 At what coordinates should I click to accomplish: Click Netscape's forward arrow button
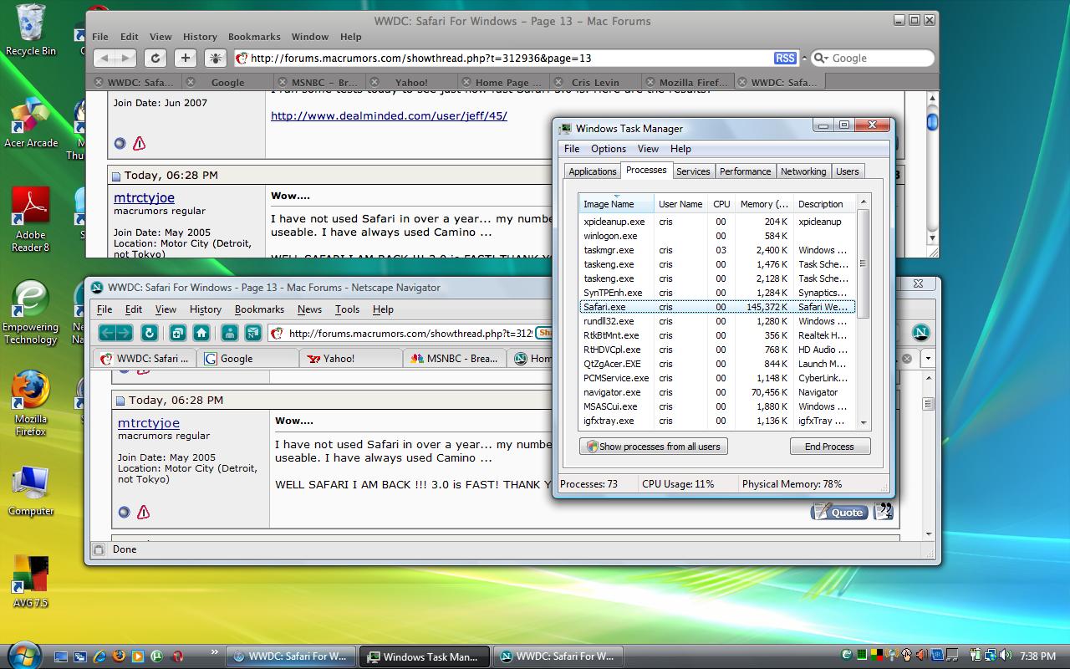pos(125,333)
